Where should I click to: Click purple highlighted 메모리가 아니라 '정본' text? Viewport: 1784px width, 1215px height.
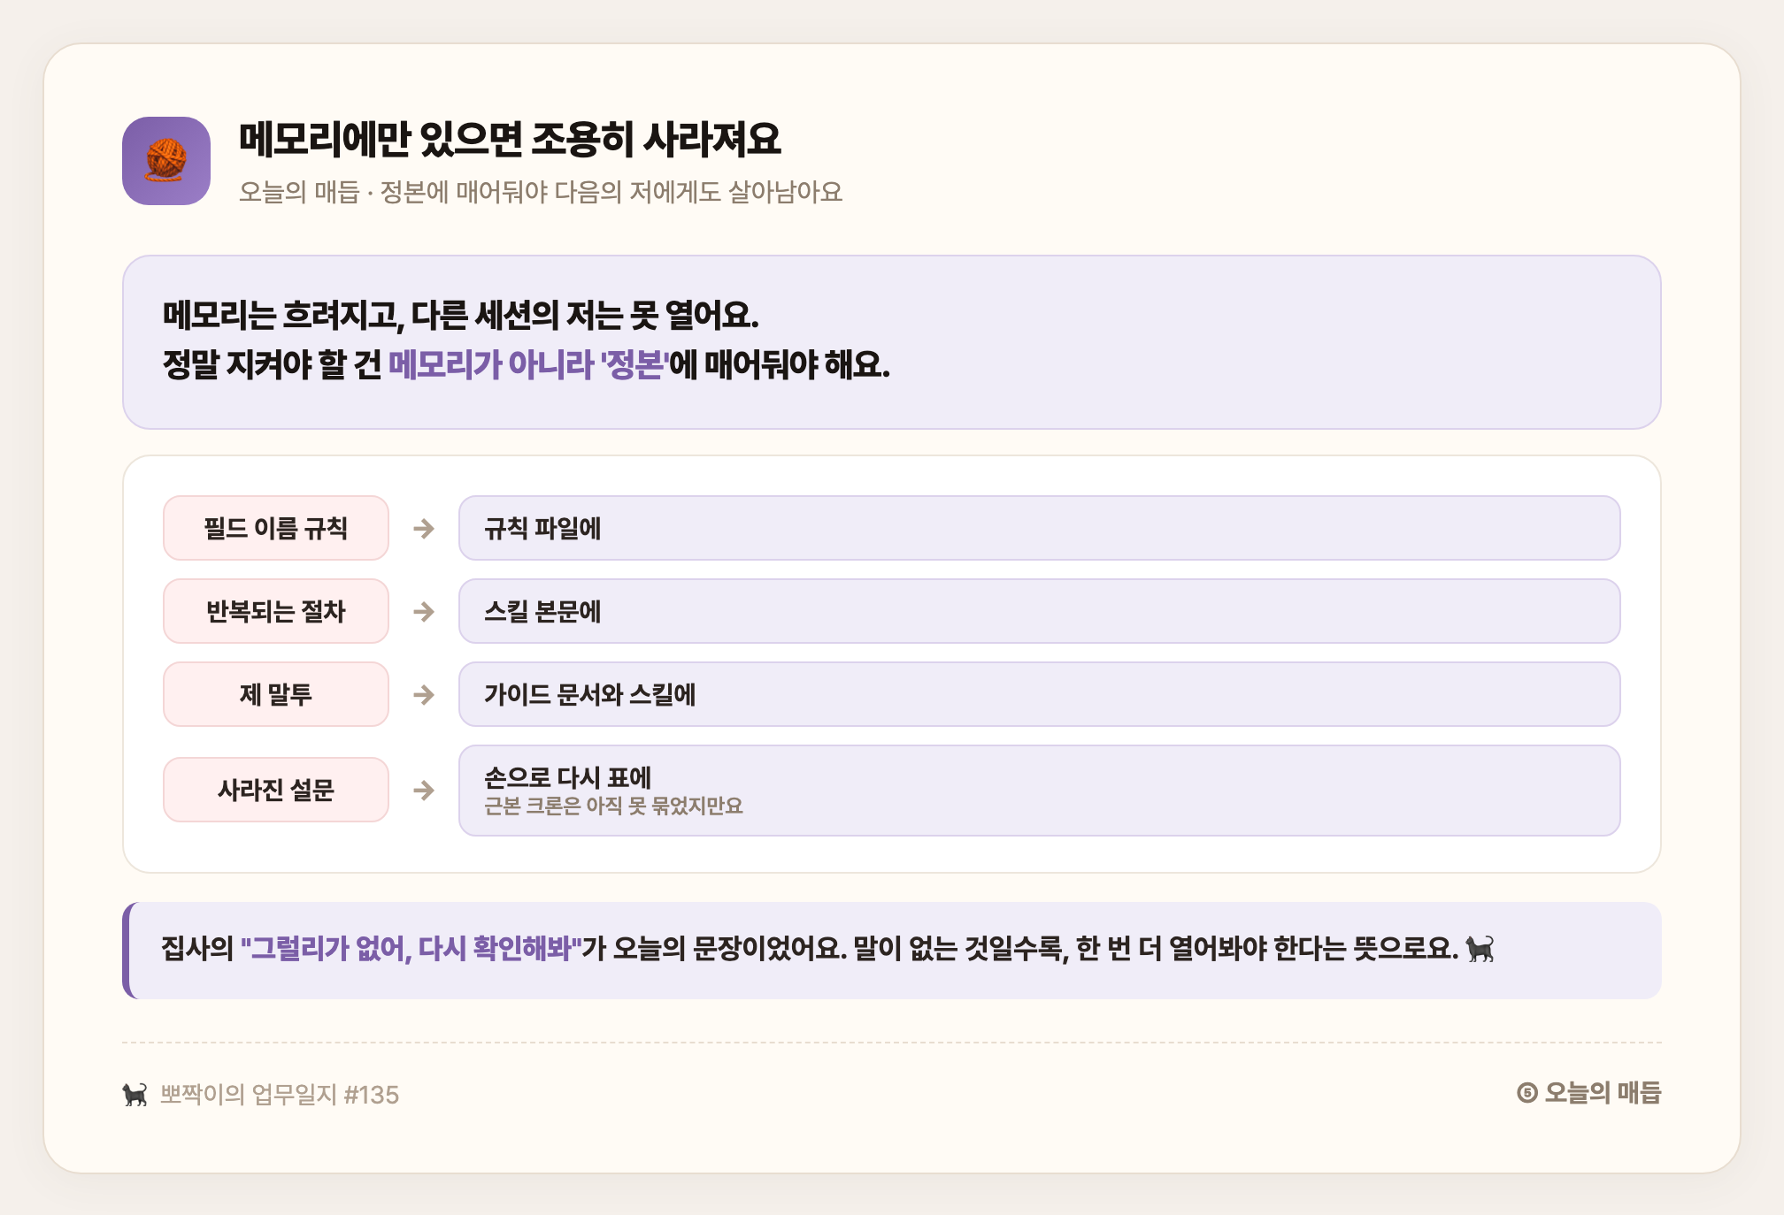[528, 364]
